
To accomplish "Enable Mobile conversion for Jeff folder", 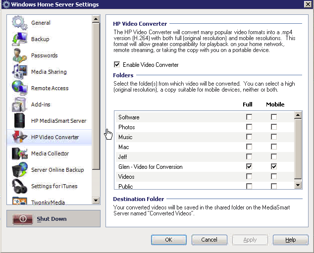I will click(x=274, y=156).
